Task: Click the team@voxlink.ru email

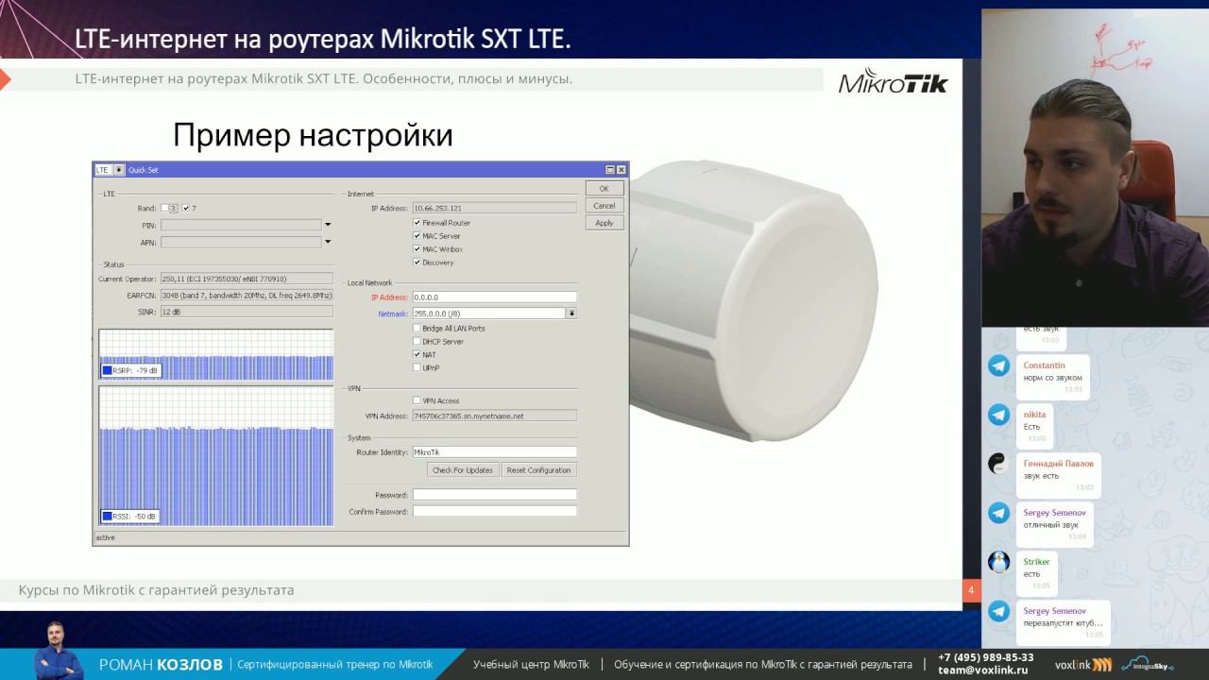Action: click(x=982, y=670)
